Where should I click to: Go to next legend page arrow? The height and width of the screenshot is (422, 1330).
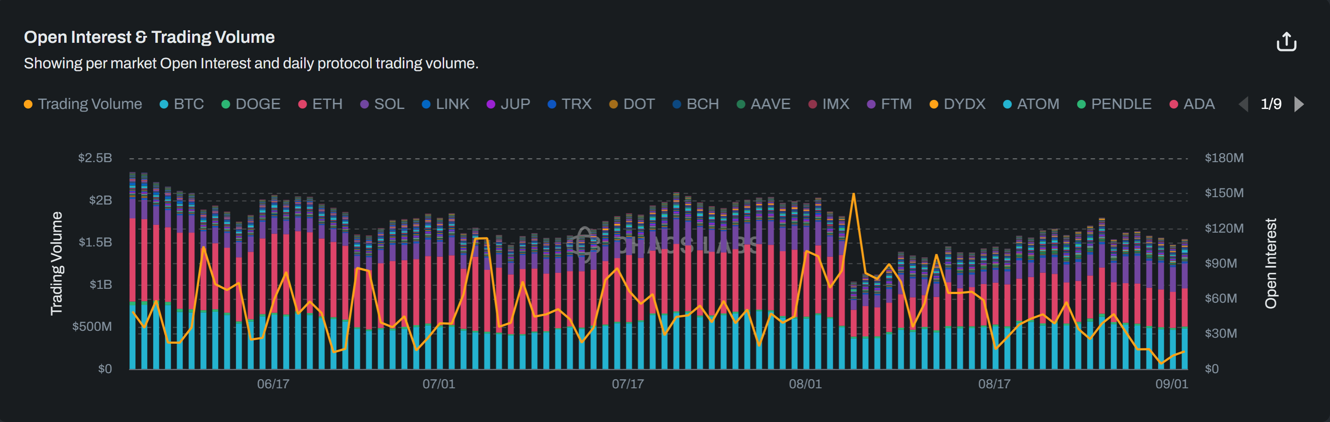coord(1299,104)
